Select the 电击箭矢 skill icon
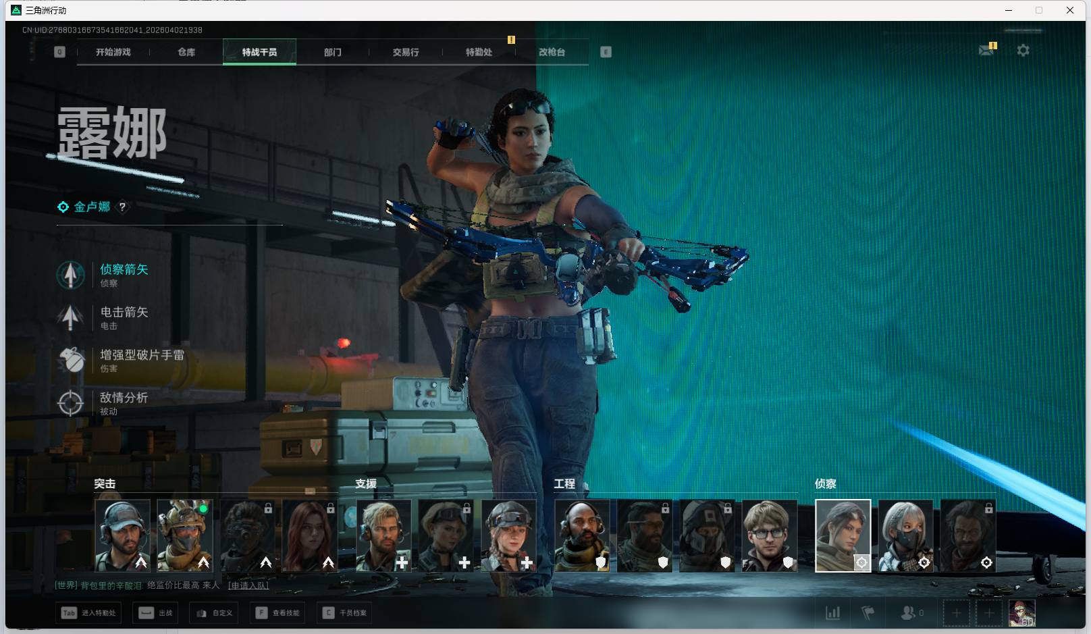Viewport: 1091px width, 634px height. pyautogui.click(x=70, y=317)
